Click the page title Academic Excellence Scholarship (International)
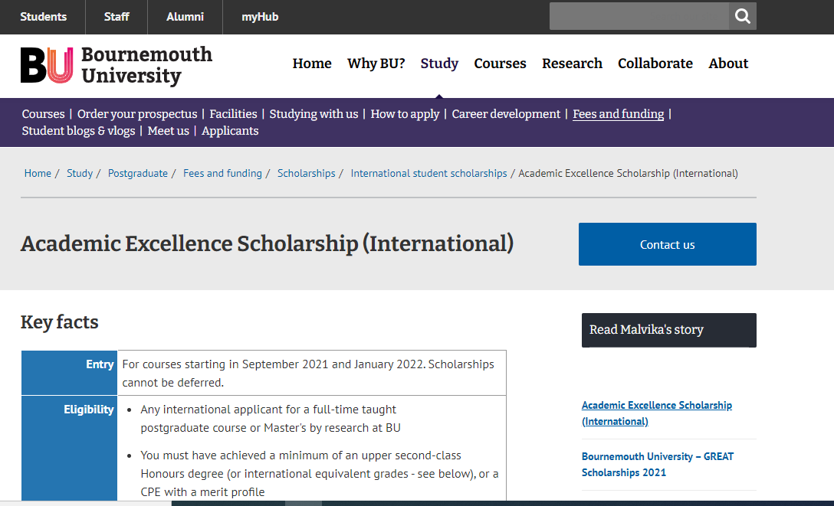Screen dimensions: 834x506 (267, 243)
